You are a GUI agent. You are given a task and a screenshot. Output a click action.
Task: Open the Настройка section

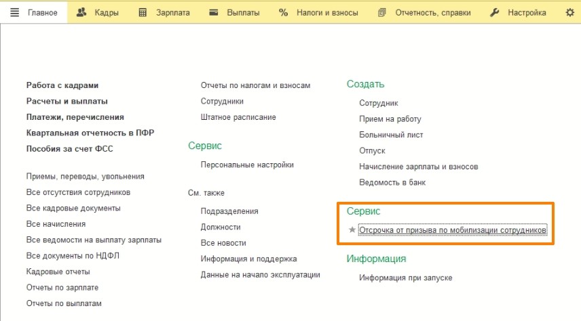pos(527,13)
